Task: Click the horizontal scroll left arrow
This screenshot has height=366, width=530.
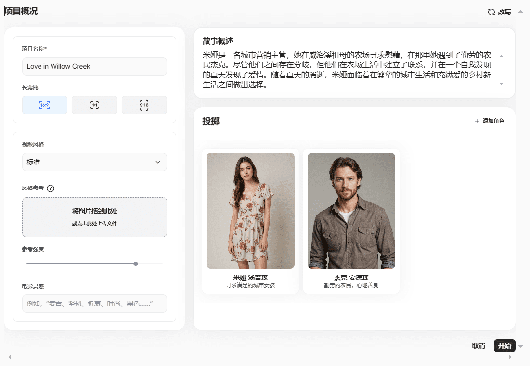Action: click(x=10, y=357)
